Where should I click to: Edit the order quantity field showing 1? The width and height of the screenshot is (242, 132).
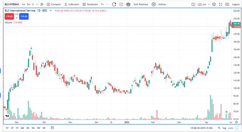pyautogui.click(x=16, y=18)
